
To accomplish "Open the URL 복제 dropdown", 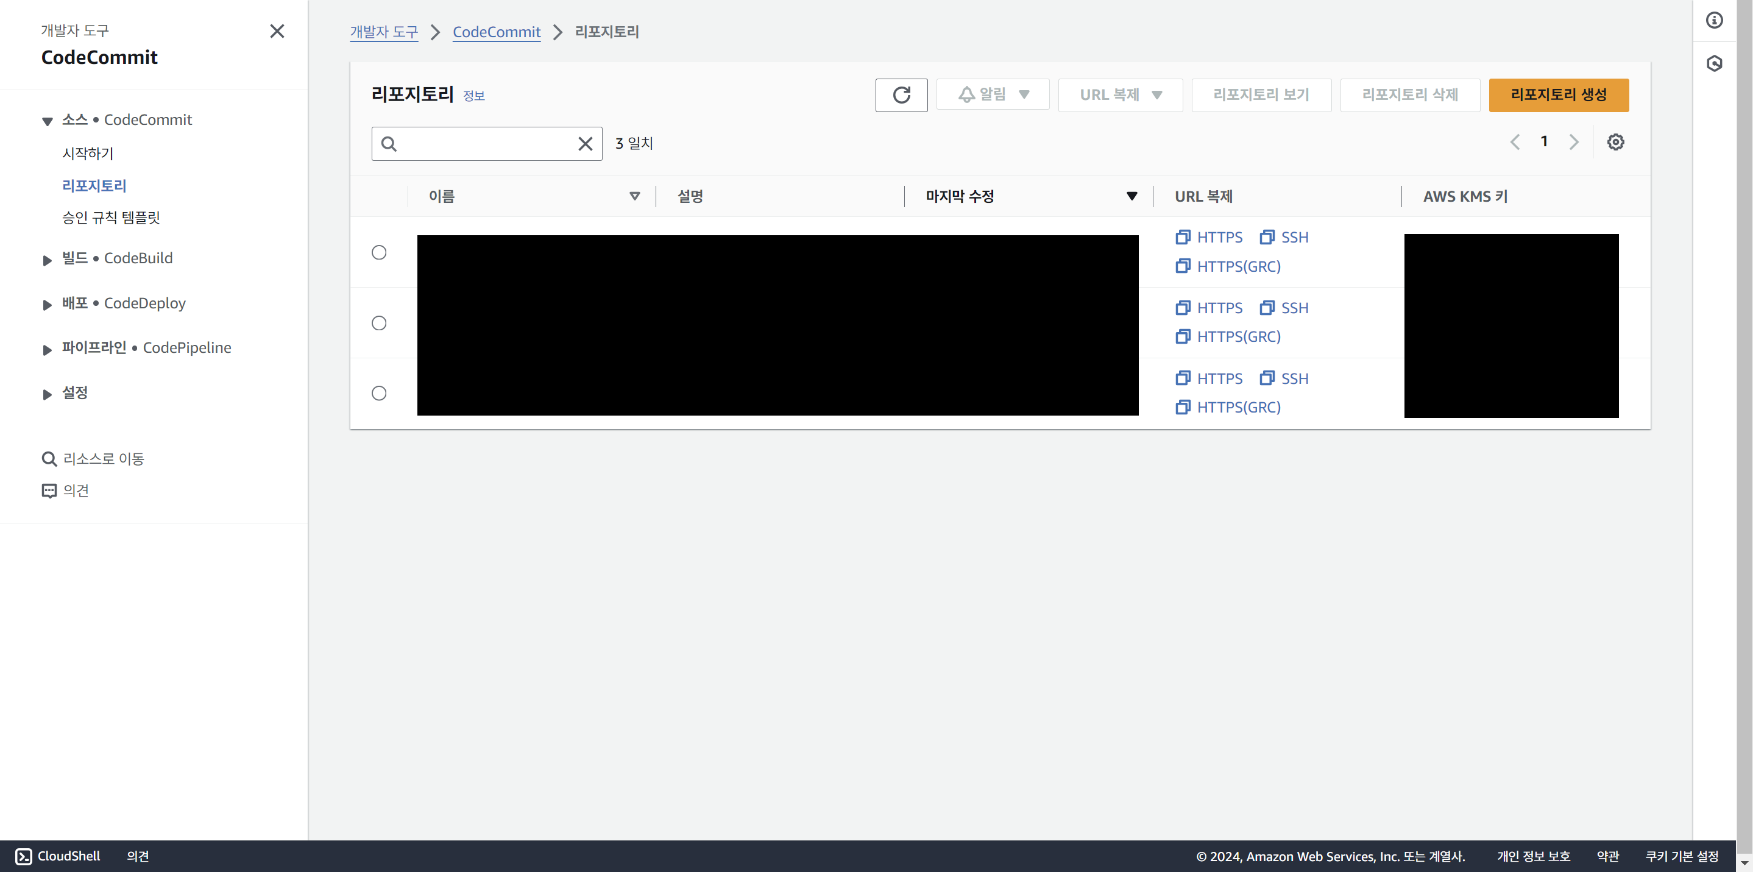I will tap(1119, 94).
